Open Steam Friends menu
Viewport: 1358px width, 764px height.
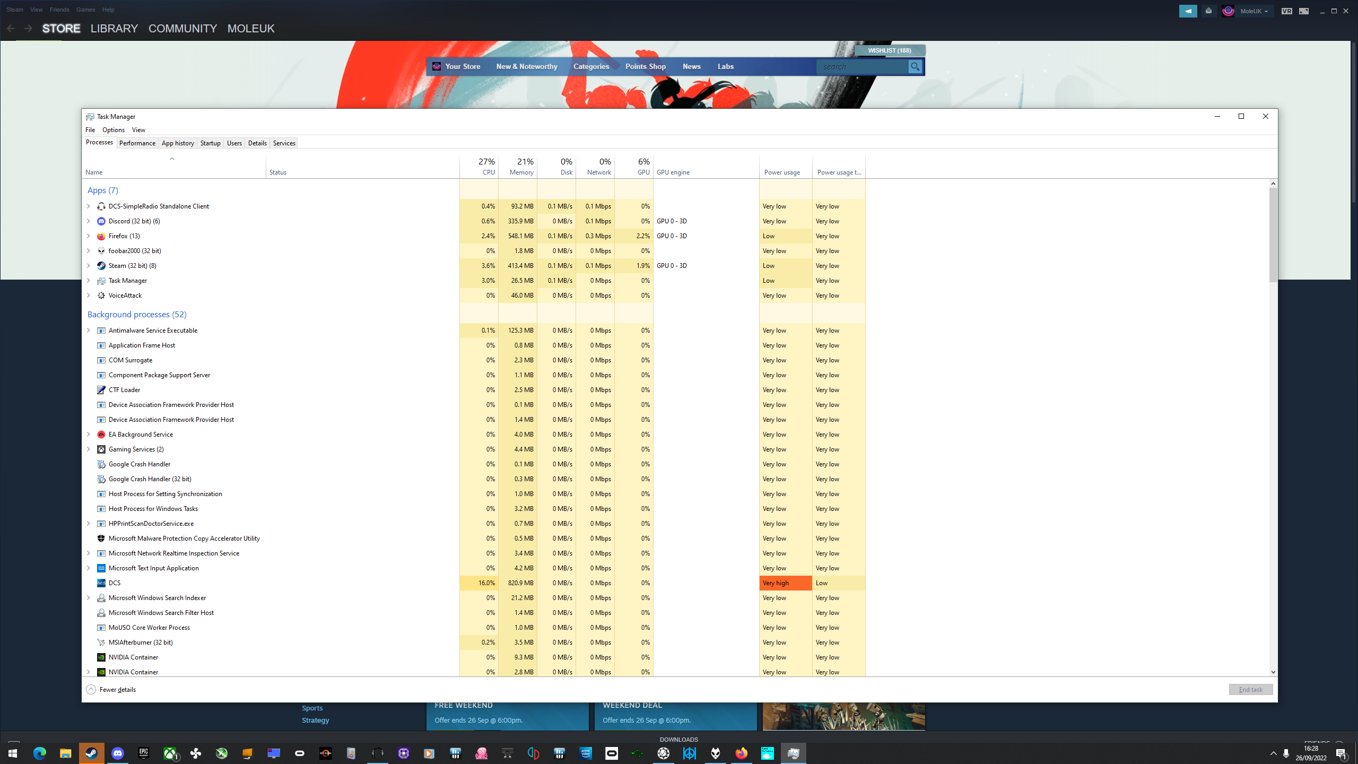tap(59, 10)
